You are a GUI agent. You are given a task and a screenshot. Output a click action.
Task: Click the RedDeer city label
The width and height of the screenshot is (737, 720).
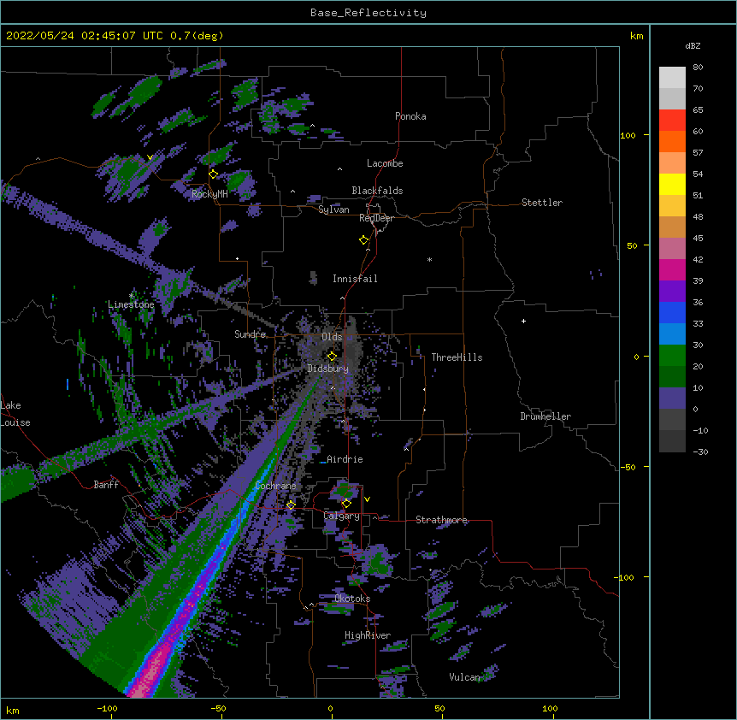click(x=376, y=218)
